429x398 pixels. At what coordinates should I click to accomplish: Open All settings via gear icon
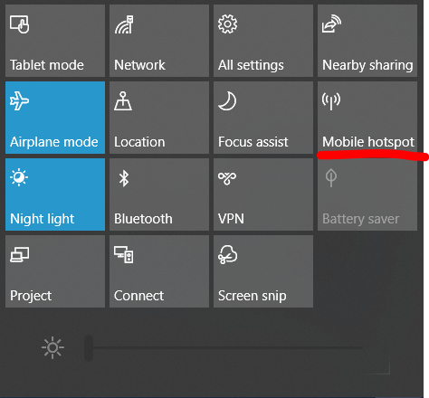pos(227,24)
